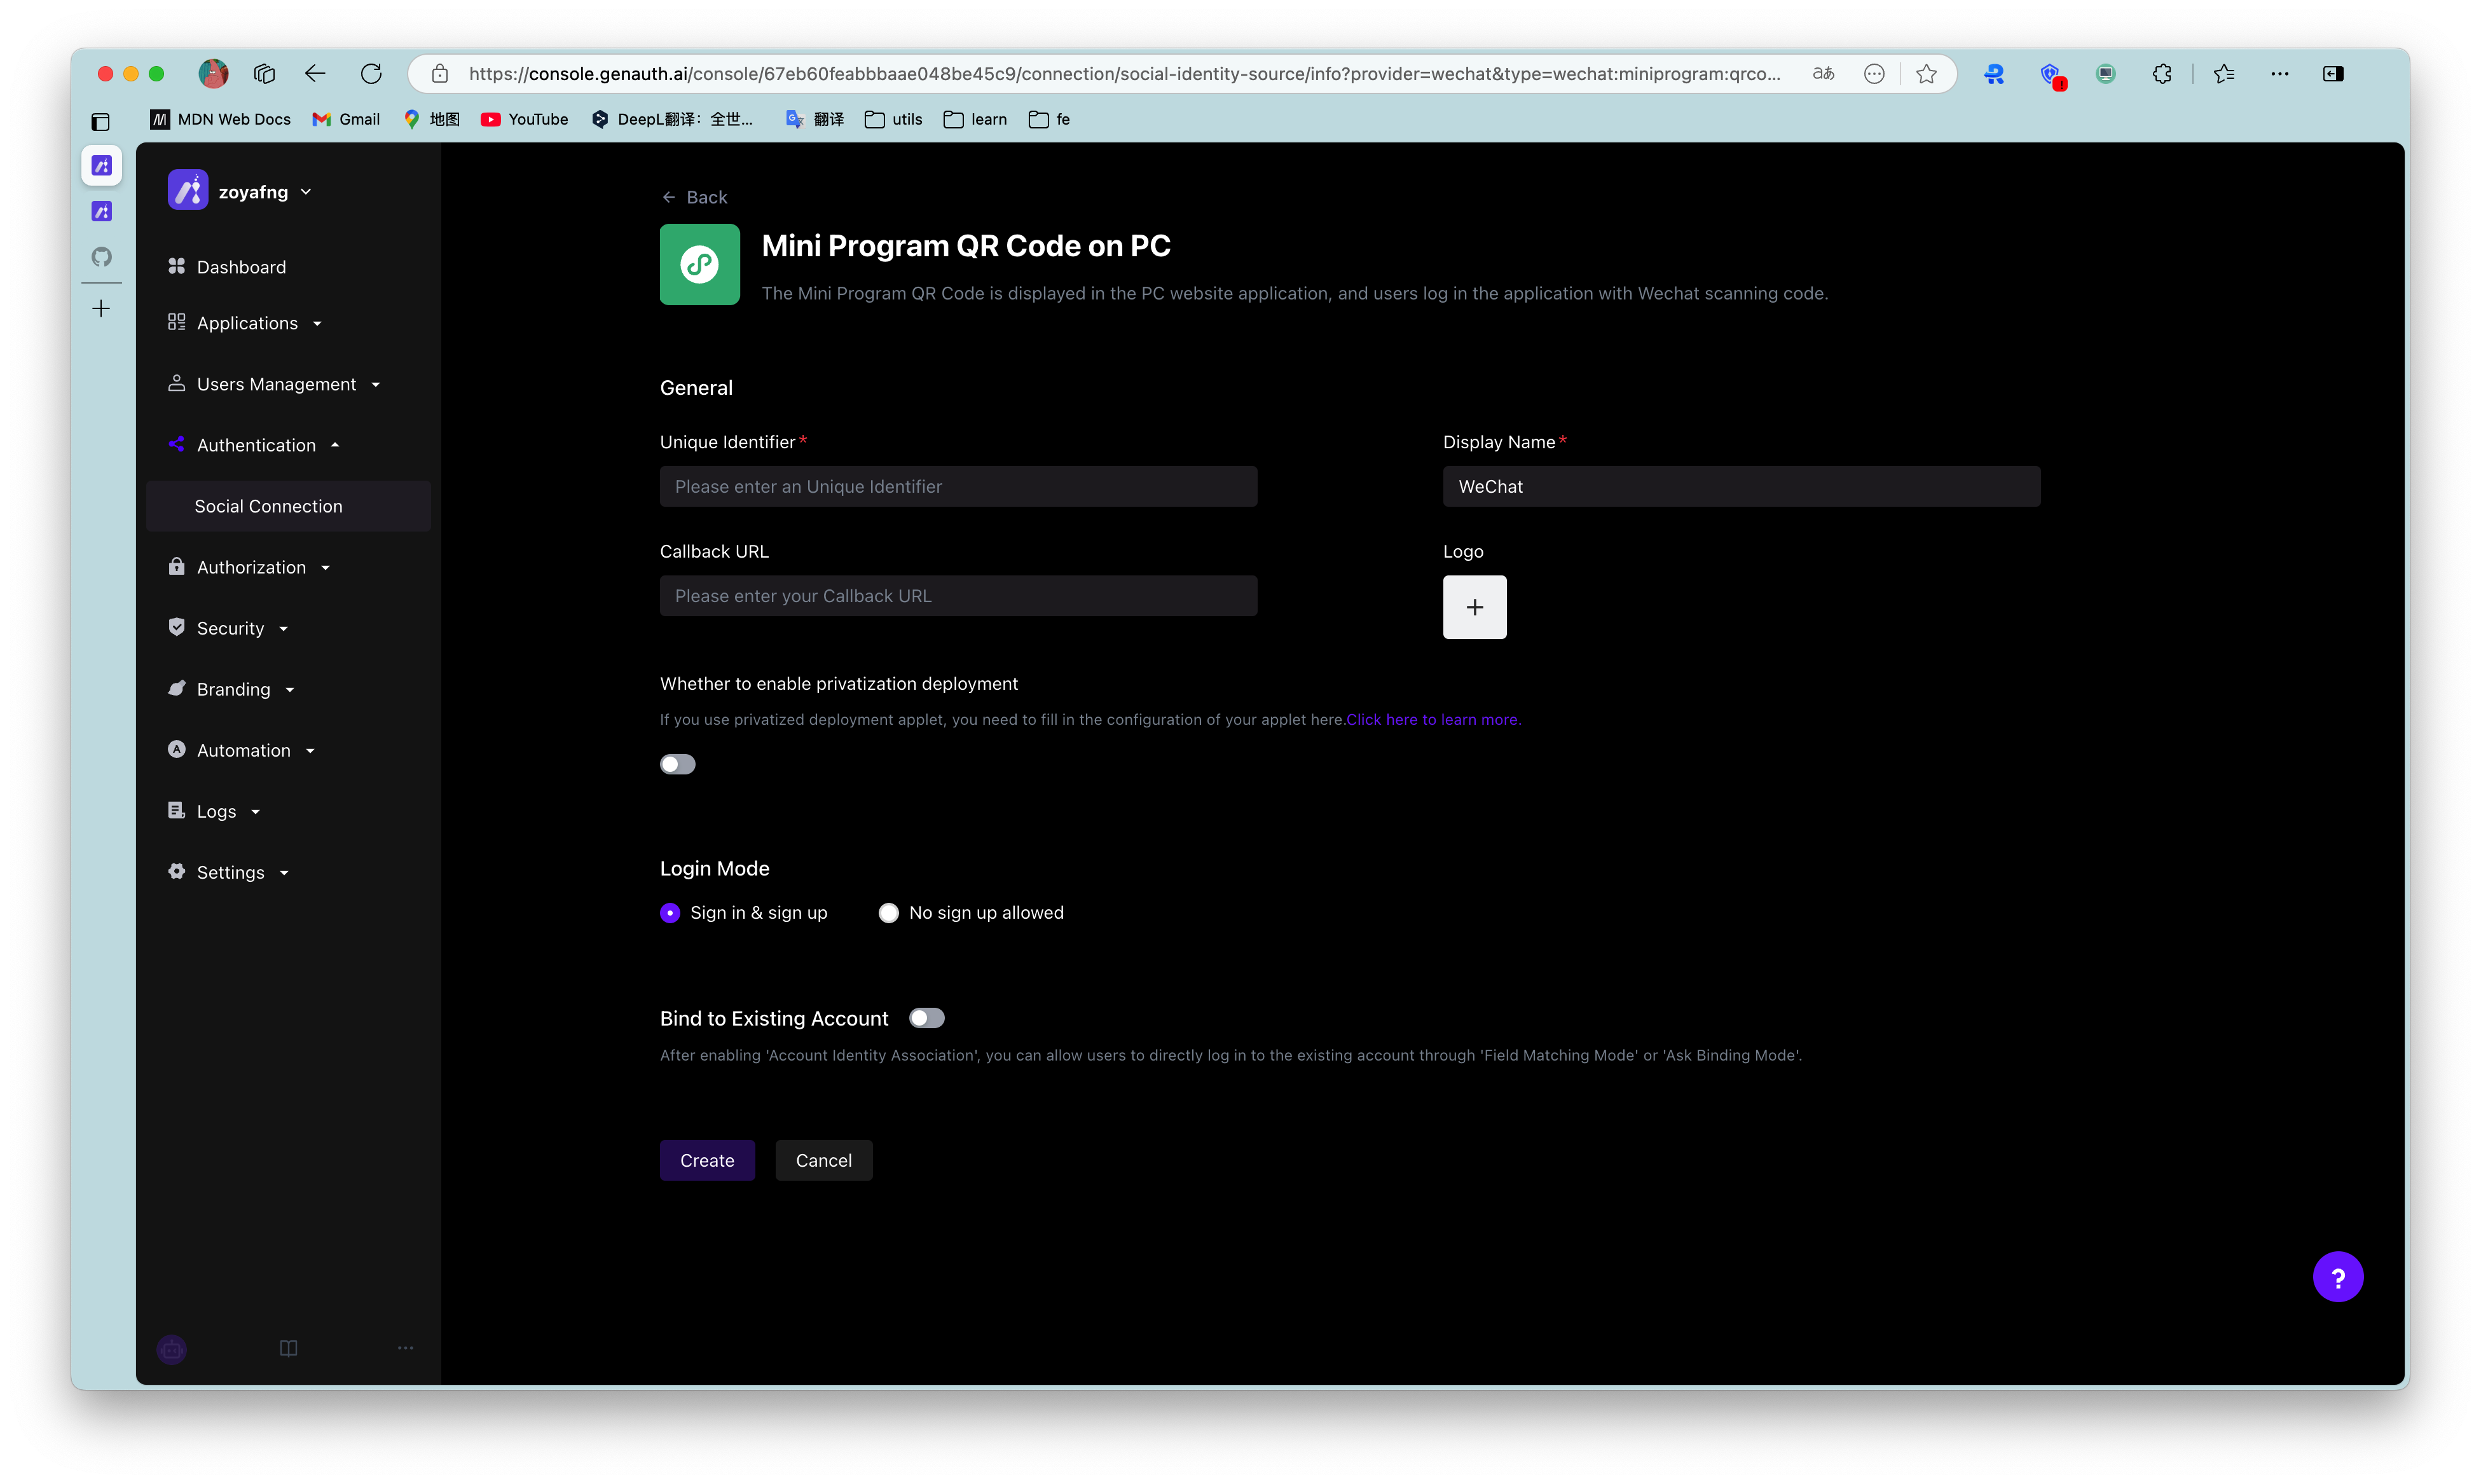
Task: Open the chatbot icon at sidebar bottom
Action: [172, 1349]
